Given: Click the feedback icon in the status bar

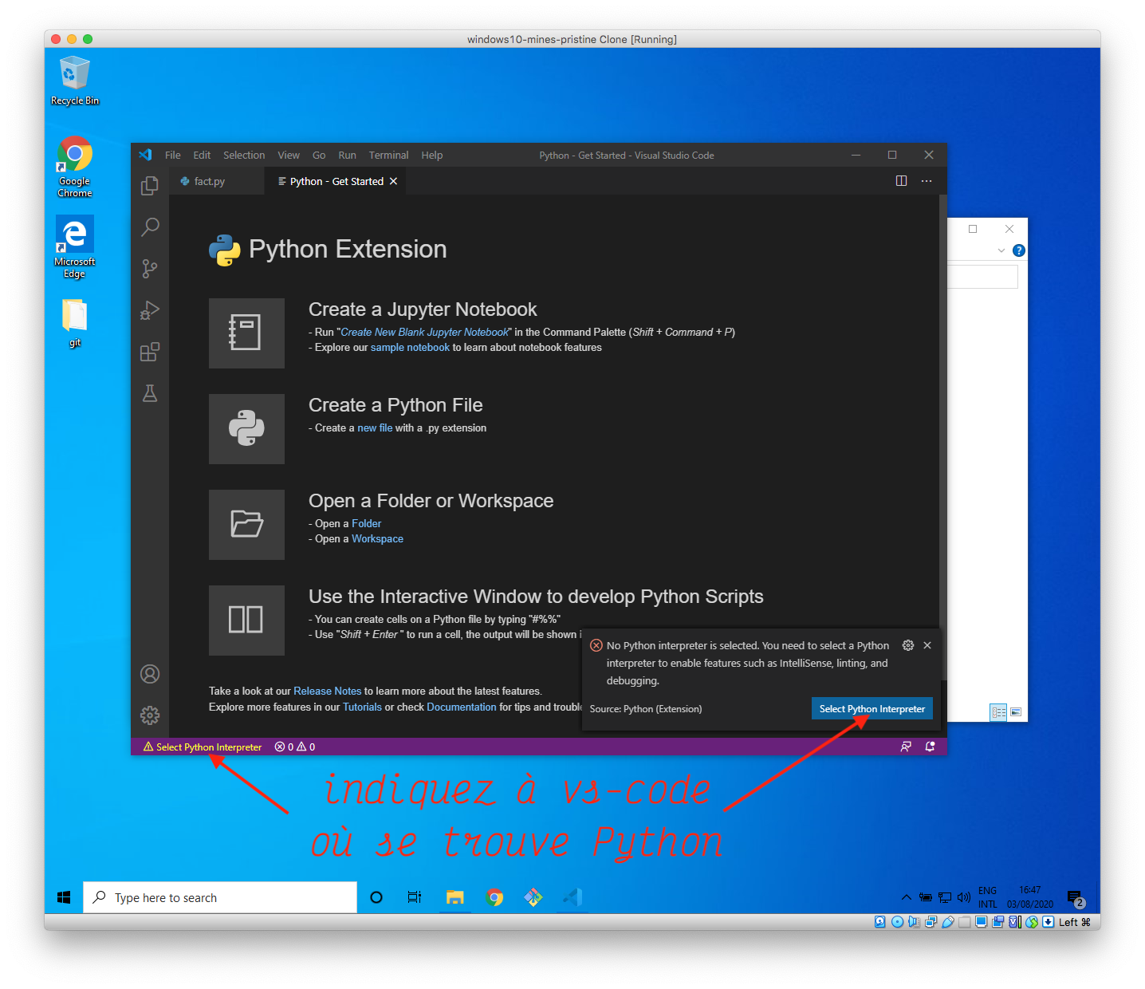Looking at the screenshot, I should 906,747.
